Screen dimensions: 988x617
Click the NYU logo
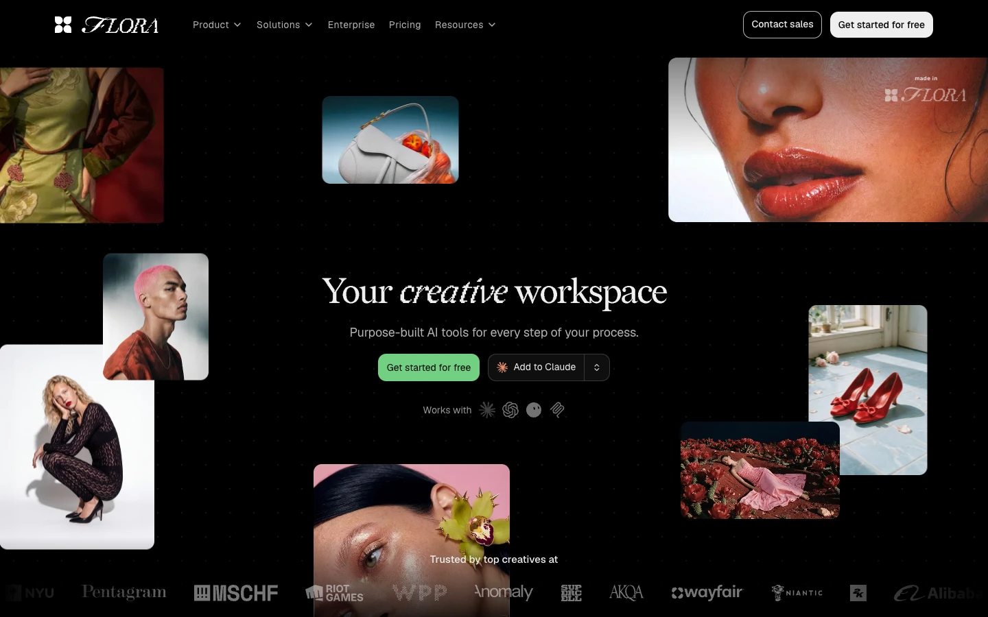(31, 593)
